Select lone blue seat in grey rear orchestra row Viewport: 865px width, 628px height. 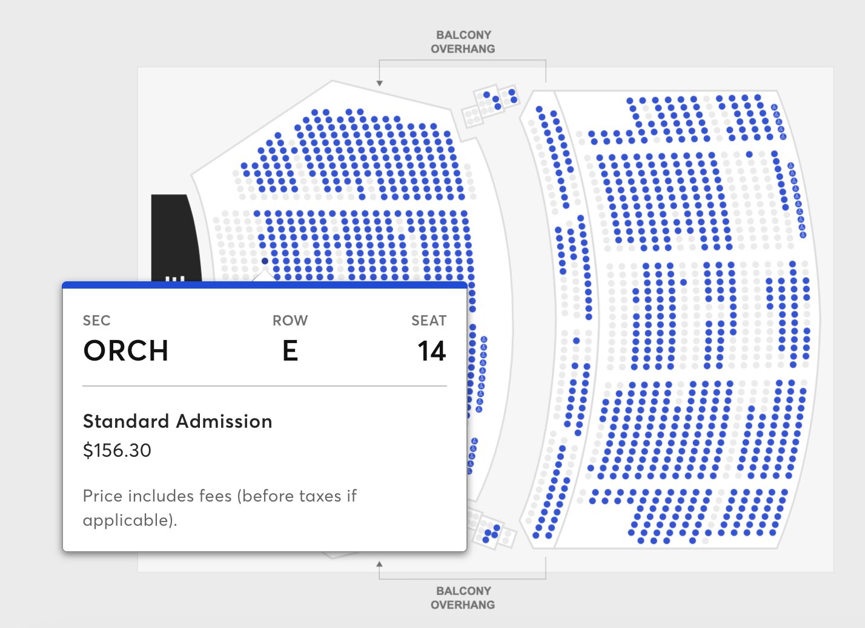click(x=362, y=197)
